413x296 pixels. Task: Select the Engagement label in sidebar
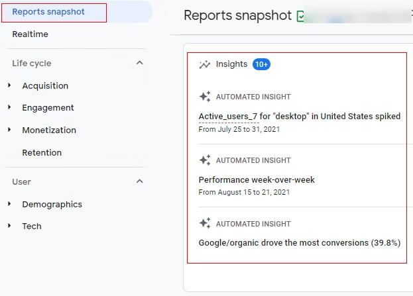(x=48, y=108)
